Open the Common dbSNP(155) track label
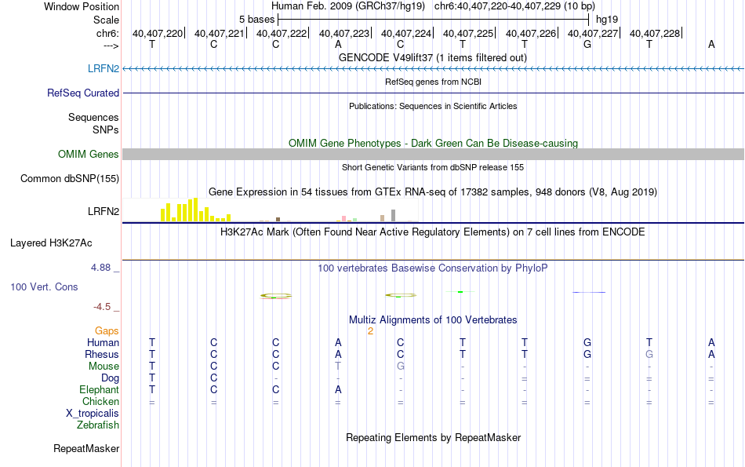 (70, 178)
